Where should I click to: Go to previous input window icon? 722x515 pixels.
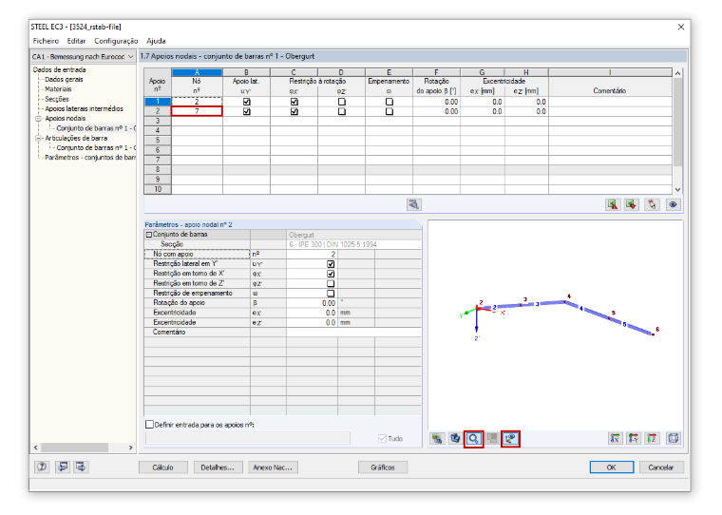click(x=62, y=467)
